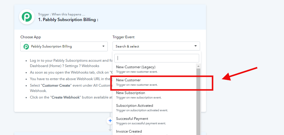Select the New Customer trigger option
Screen dimensions: 284x135
coord(155,82)
